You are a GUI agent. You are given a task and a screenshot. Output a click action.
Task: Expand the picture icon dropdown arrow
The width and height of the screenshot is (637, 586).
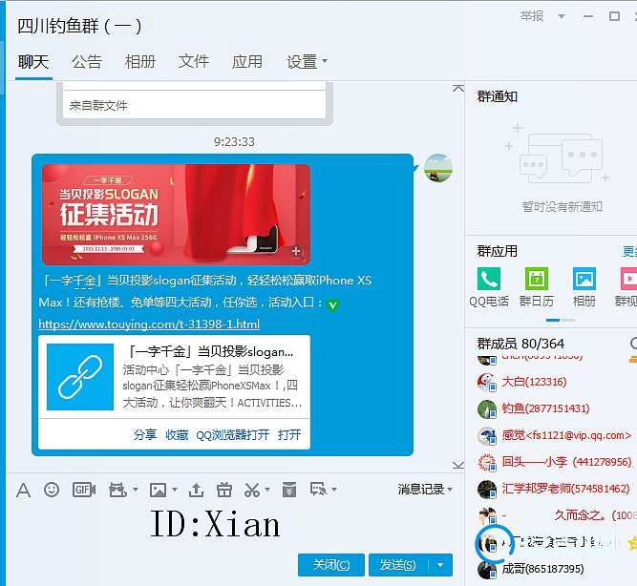click(175, 490)
